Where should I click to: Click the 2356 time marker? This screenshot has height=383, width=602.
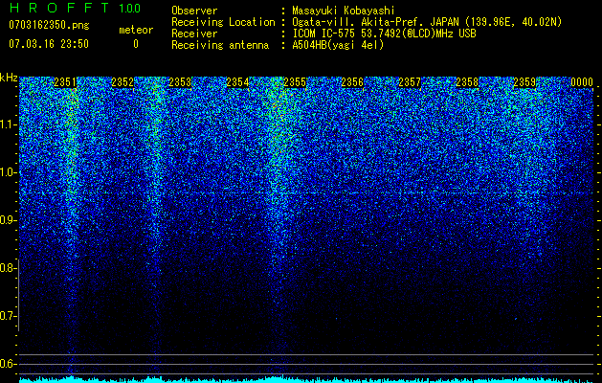[352, 82]
